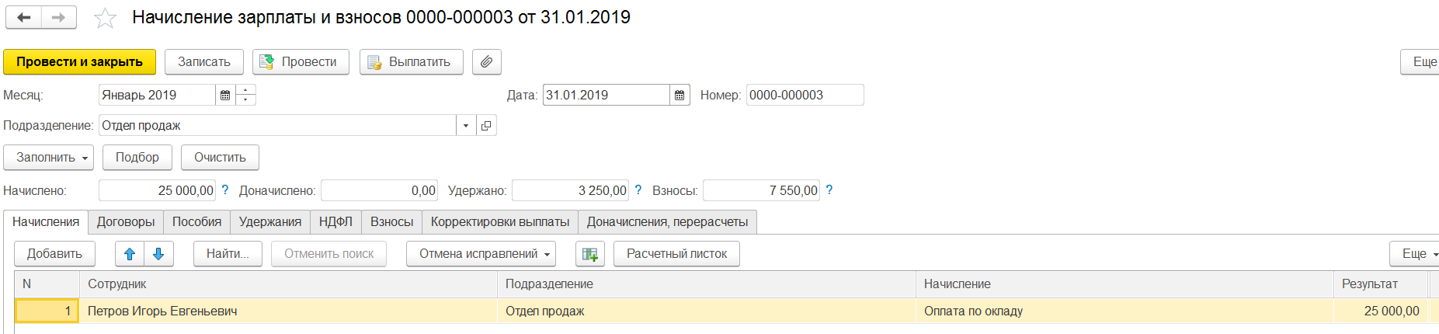Viewport: 1439px width, 334px height.
Task: Switch to the НДФЛ tab
Action: pyautogui.click(x=335, y=222)
